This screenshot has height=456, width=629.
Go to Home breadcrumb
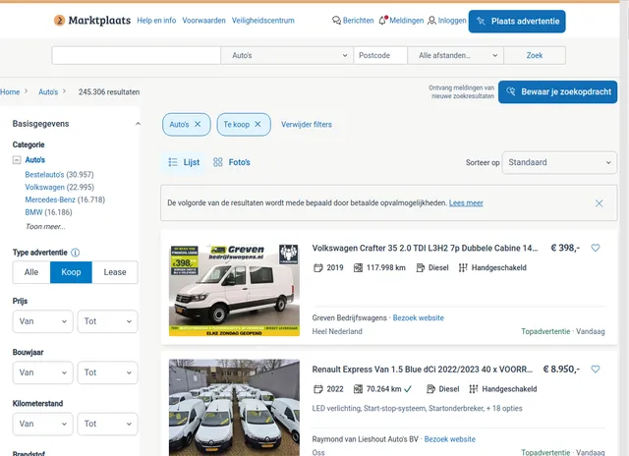[10, 91]
